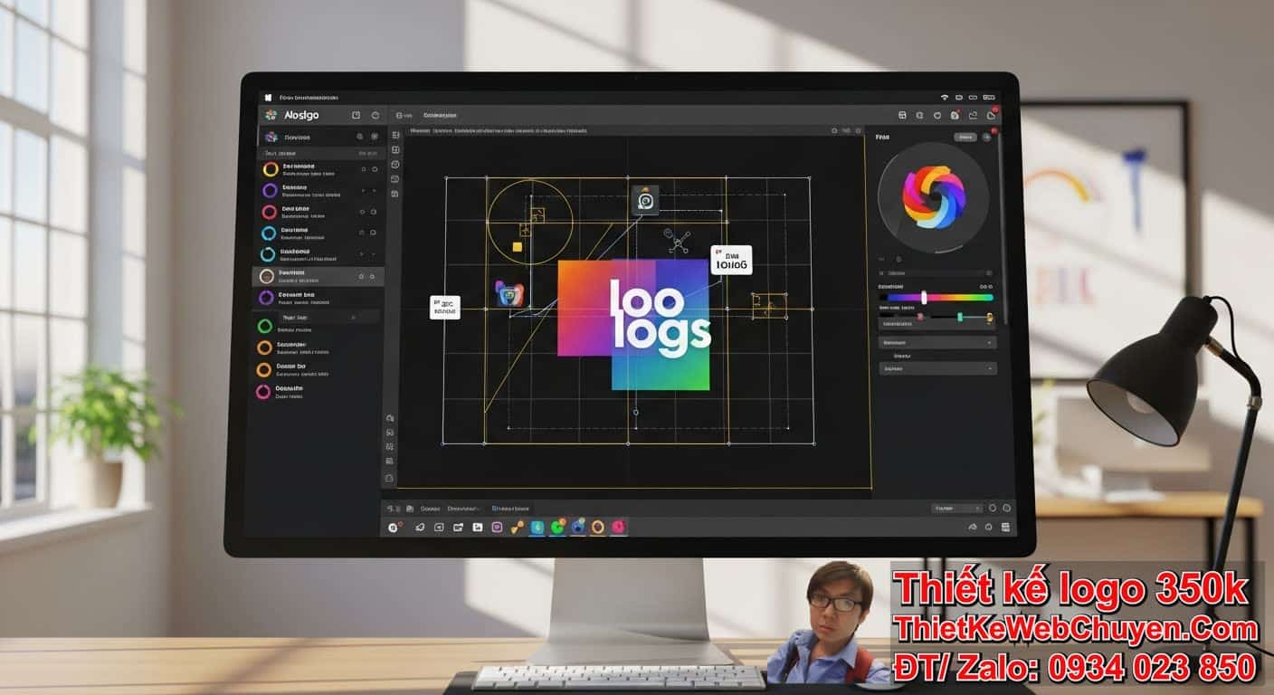This screenshot has width=1274, height=695.
Task: Click the rocket-like icon in the dock
Action: [x=420, y=527]
